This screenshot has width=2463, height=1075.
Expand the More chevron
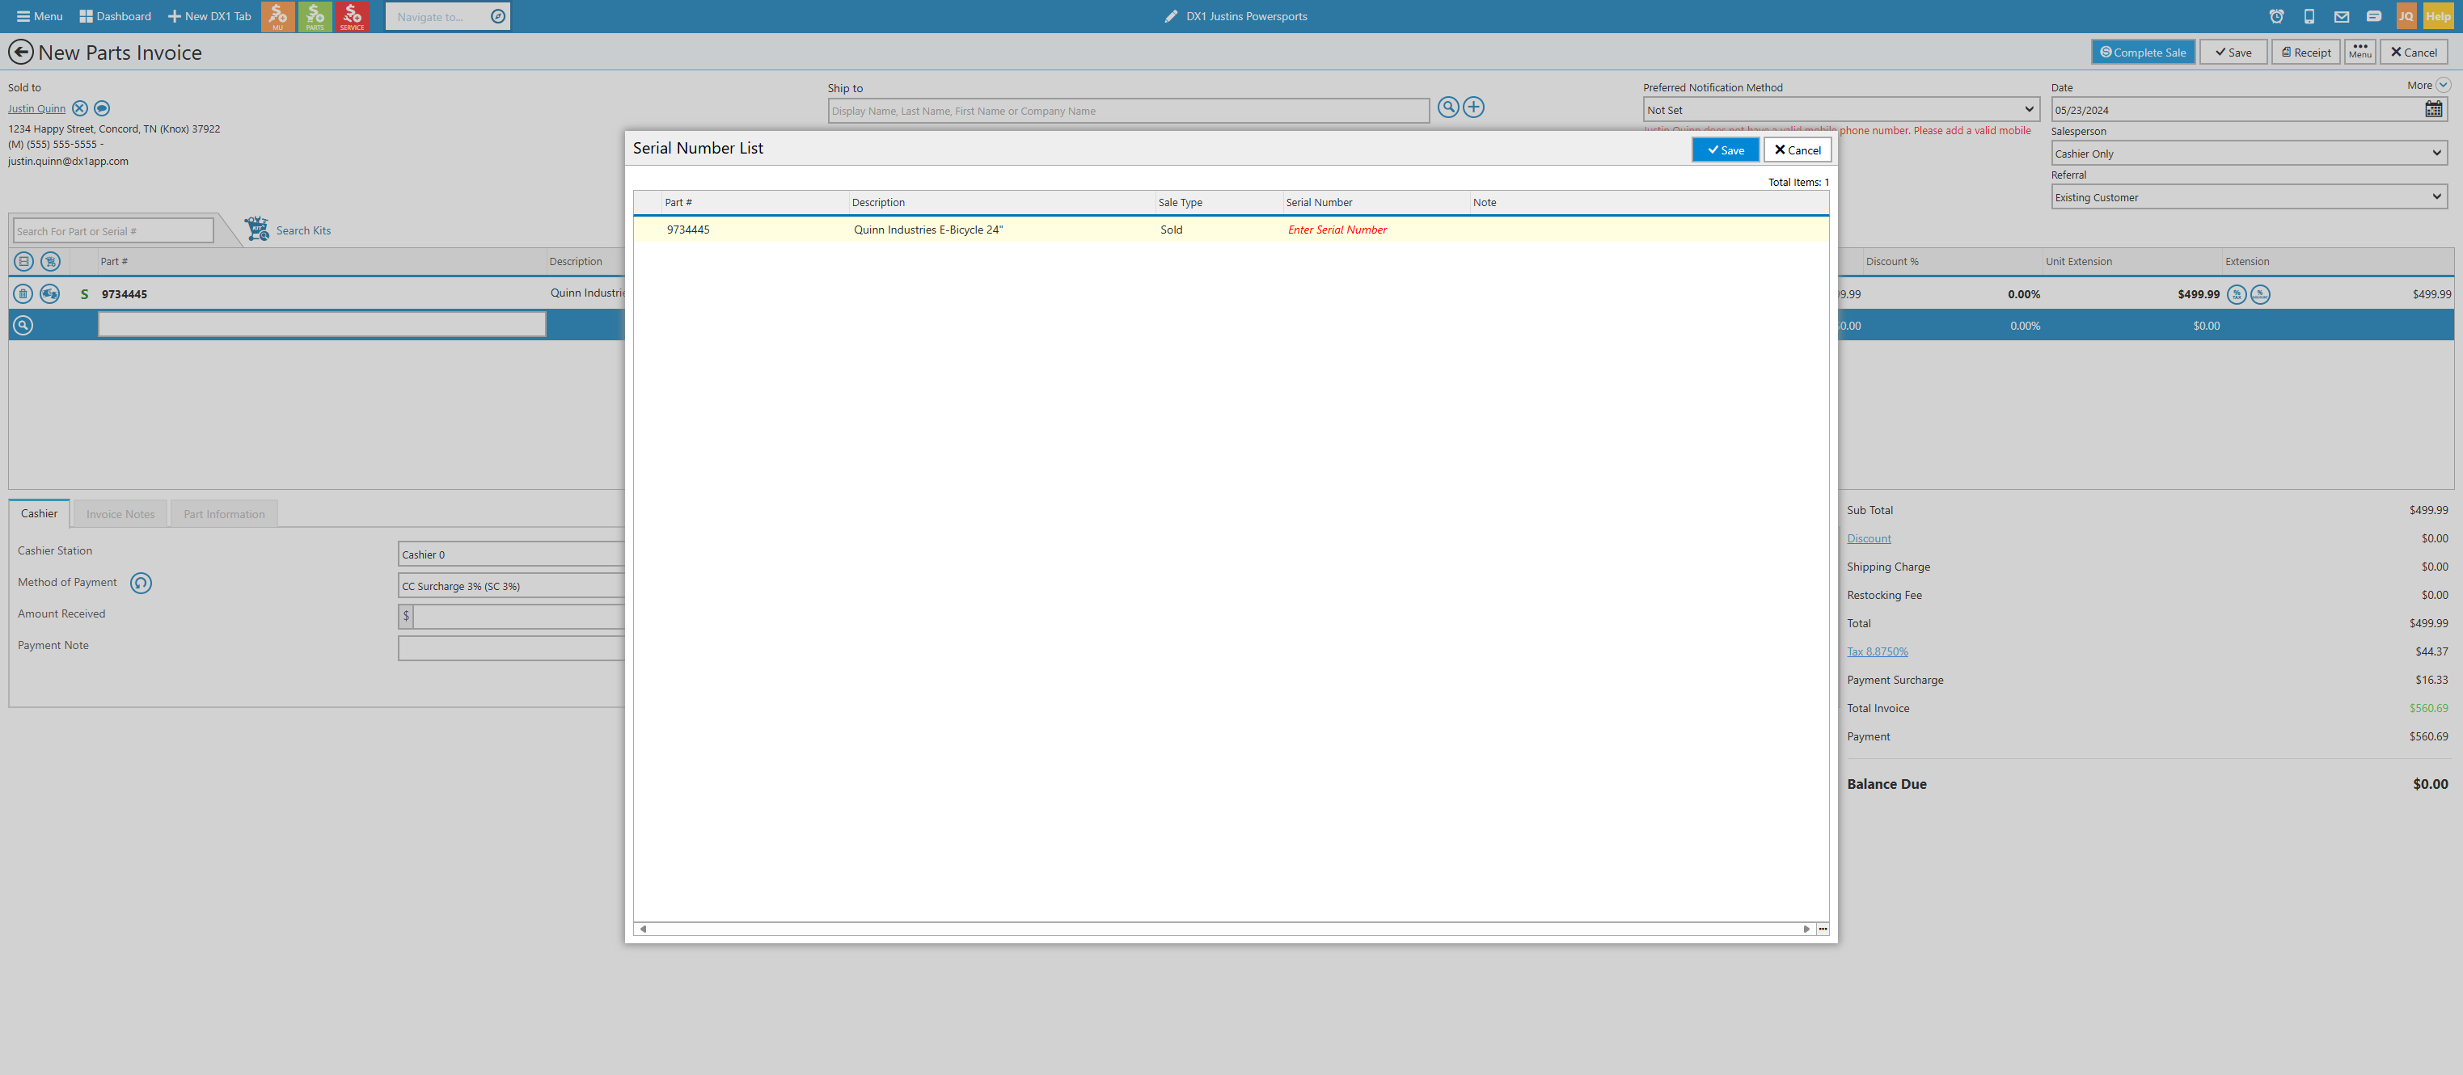coord(2443,85)
